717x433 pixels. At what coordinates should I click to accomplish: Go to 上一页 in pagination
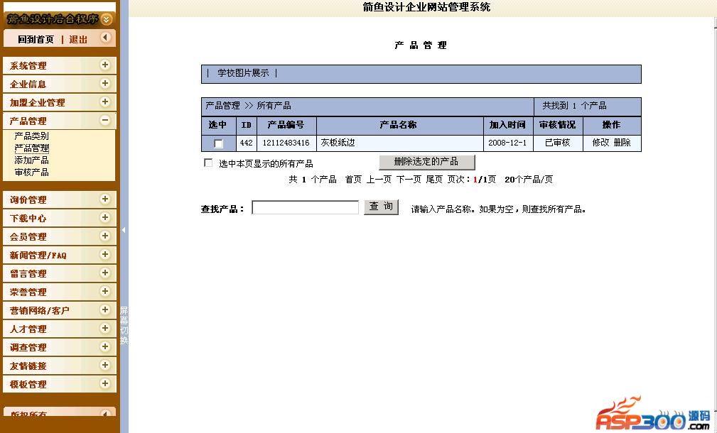379,180
